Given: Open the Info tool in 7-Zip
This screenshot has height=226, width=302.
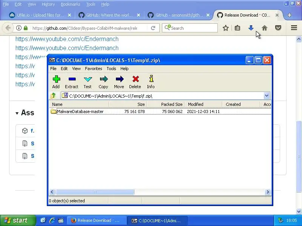Looking at the screenshot, I should [x=151, y=82].
